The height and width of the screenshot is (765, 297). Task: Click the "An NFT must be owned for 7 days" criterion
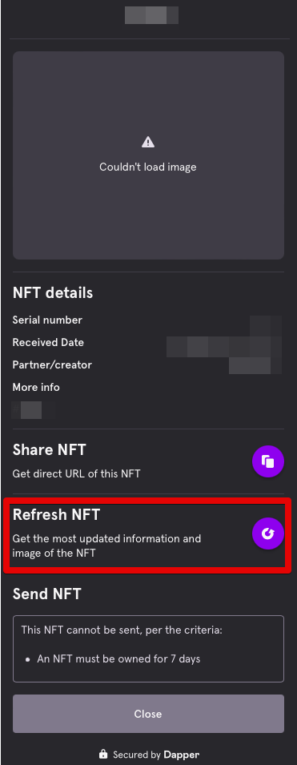click(x=118, y=658)
